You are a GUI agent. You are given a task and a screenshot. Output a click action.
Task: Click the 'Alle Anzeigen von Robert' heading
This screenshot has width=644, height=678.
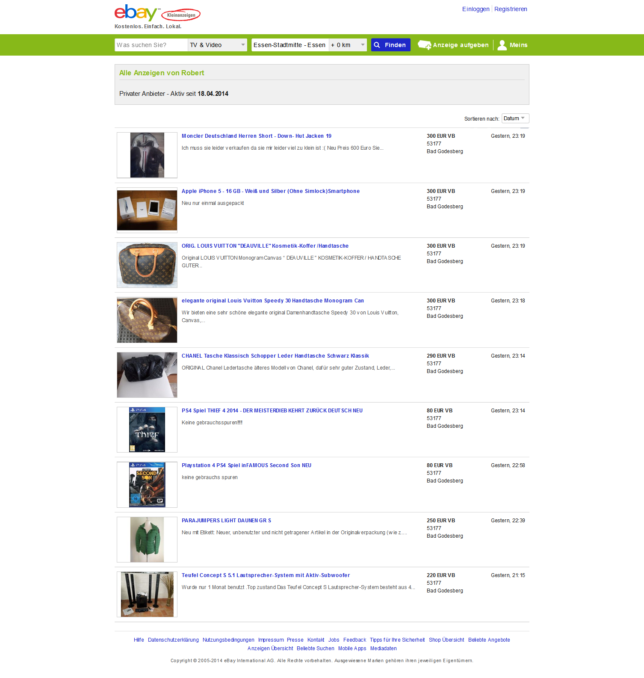[162, 73]
